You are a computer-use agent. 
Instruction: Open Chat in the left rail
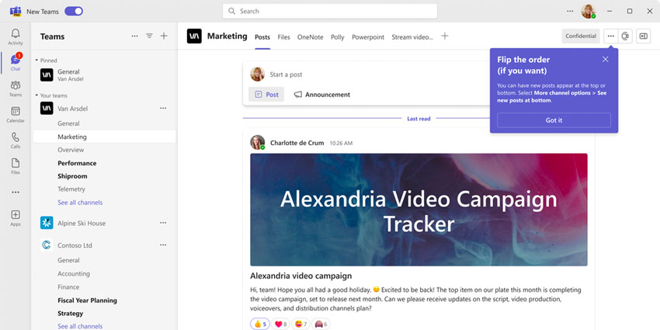16,62
